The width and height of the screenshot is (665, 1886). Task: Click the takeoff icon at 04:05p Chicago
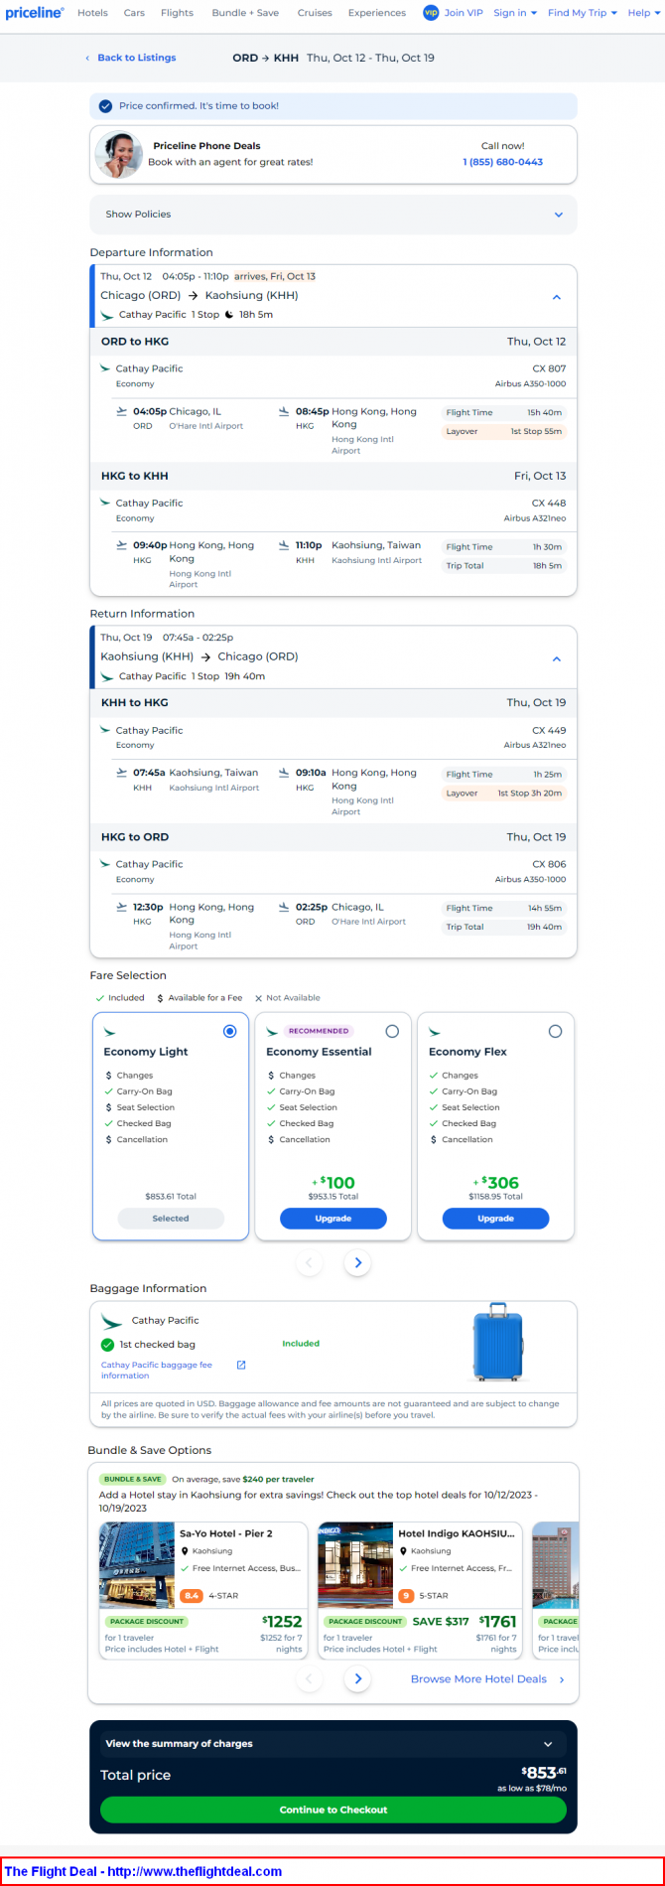122,411
